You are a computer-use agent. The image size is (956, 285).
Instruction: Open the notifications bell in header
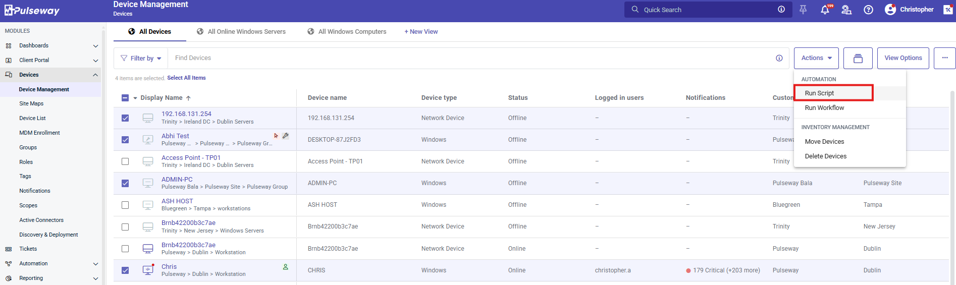(825, 10)
